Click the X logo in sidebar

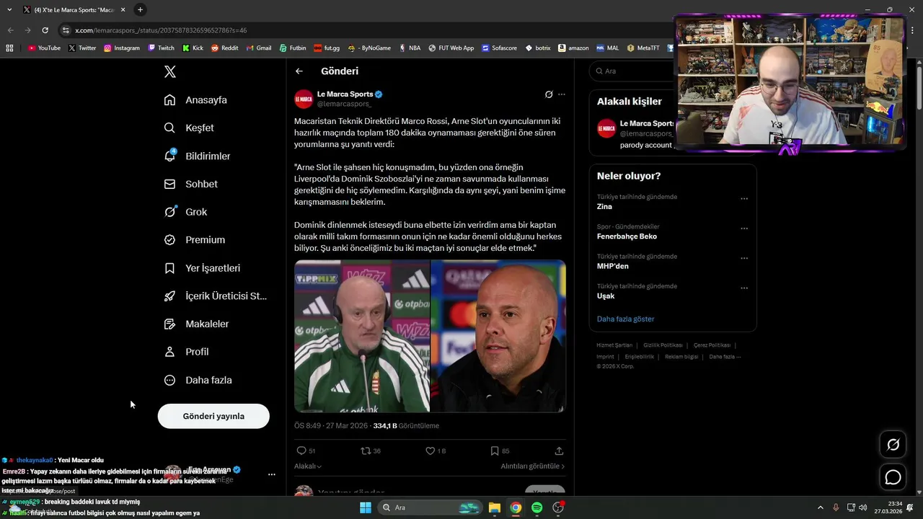[170, 71]
